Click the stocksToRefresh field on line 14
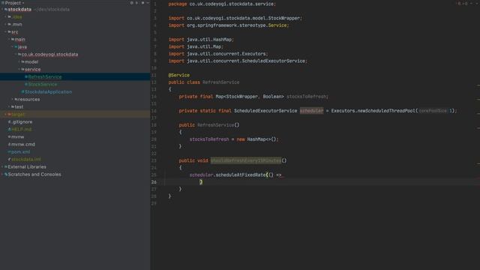The width and height of the screenshot is (480, 270). click(x=306, y=97)
